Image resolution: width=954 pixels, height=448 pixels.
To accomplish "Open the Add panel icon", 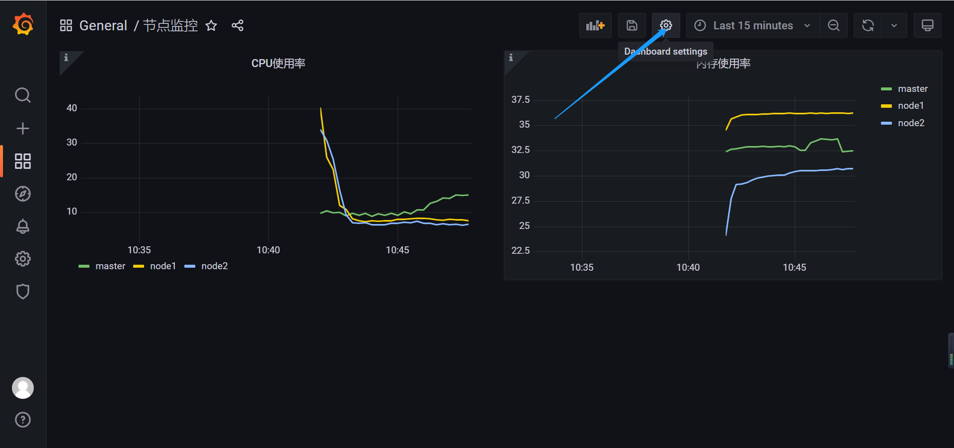I will click(595, 25).
